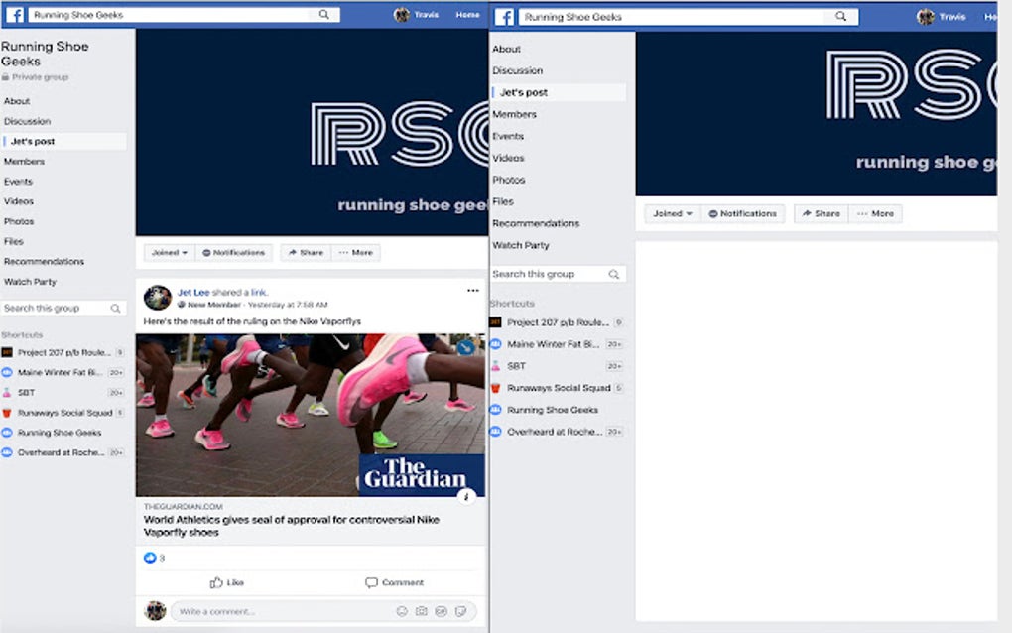The height and width of the screenshot is (633, 1012).
Task: Open Recommendations in right window sidebar
Action: (x=536, y=223)
